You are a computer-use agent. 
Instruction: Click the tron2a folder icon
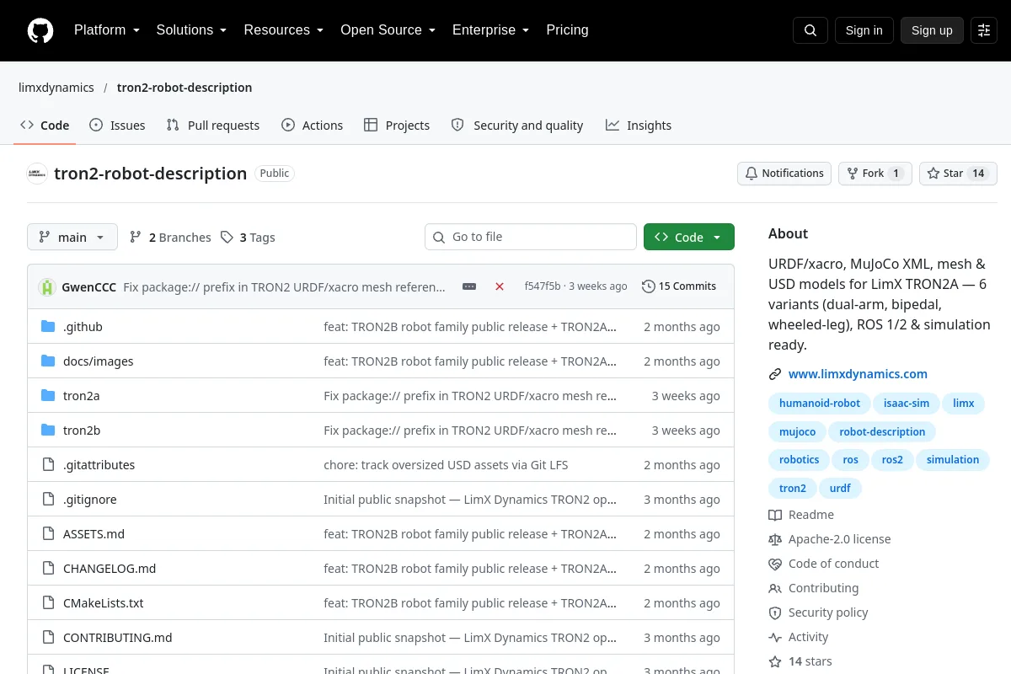(x=48, y=396)
